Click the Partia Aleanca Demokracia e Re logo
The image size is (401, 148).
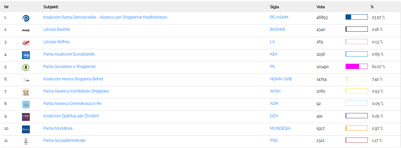26,105
